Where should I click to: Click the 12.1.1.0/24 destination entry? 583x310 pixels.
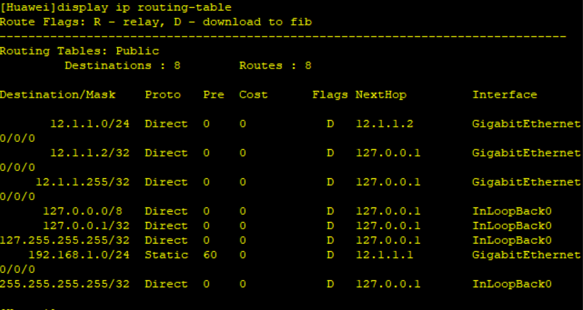(x=90, y=124)
